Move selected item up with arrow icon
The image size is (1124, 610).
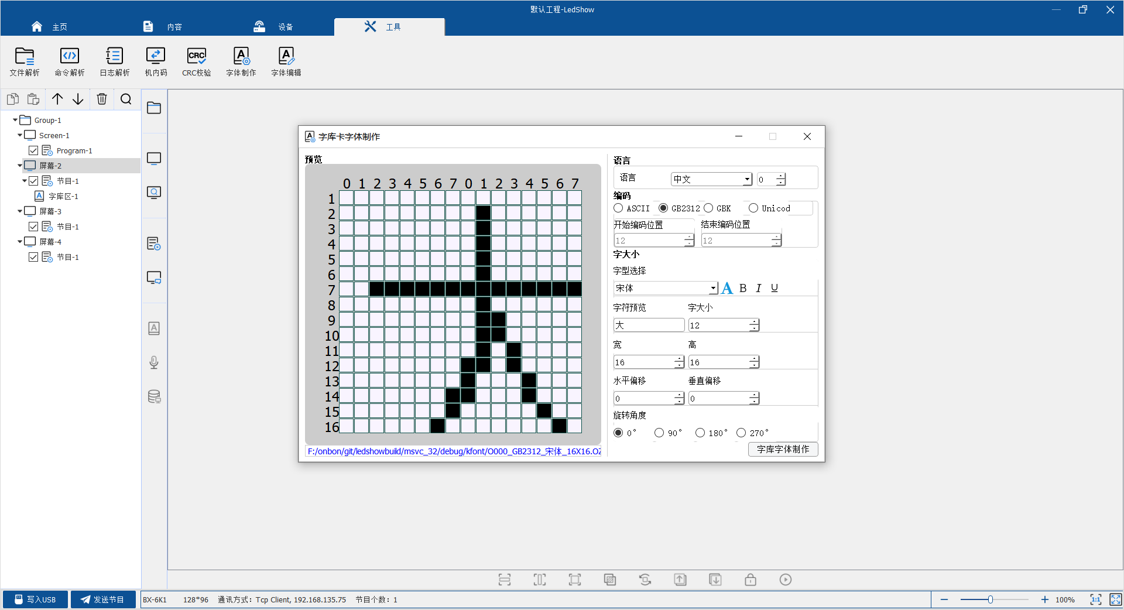pos(57,99)
